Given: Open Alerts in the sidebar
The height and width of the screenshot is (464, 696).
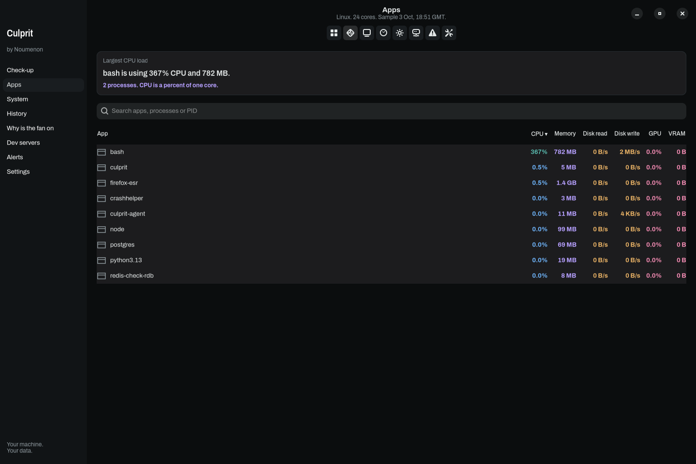Looking at the screenshot, I should tap(43, 157).
